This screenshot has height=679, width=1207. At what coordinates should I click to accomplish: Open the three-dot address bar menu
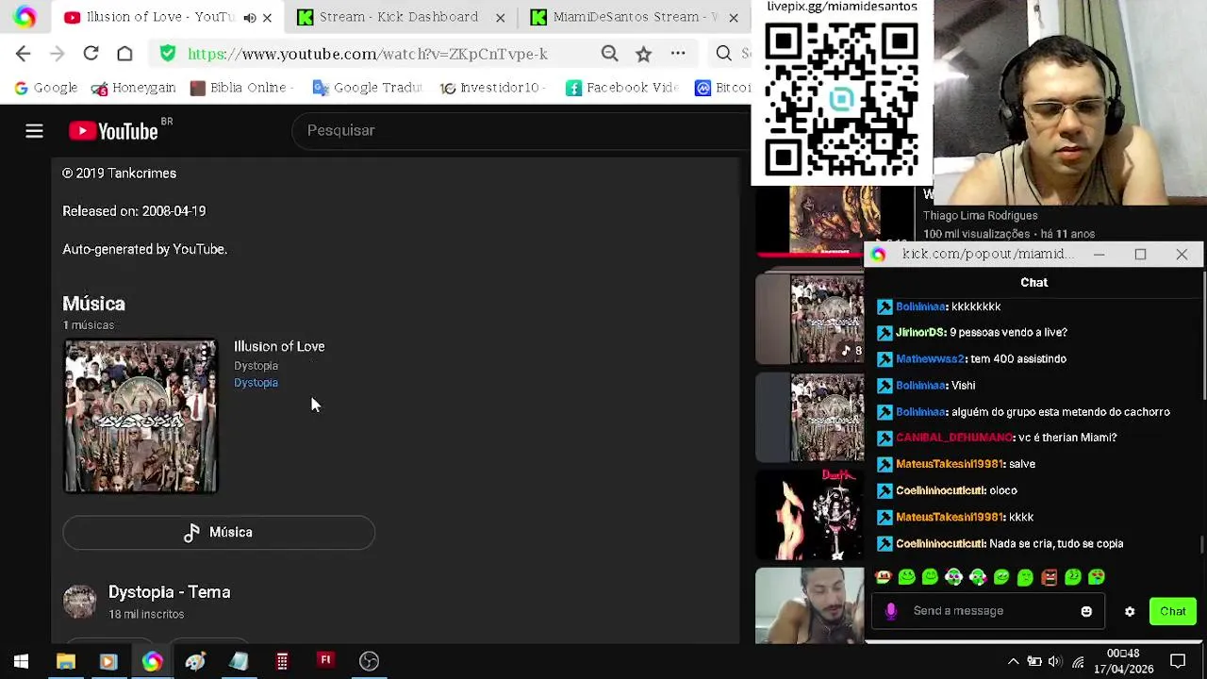678,54
